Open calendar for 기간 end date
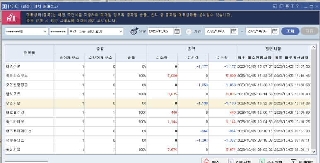Viewport: 320px width, 163px height. coord(275,31)
